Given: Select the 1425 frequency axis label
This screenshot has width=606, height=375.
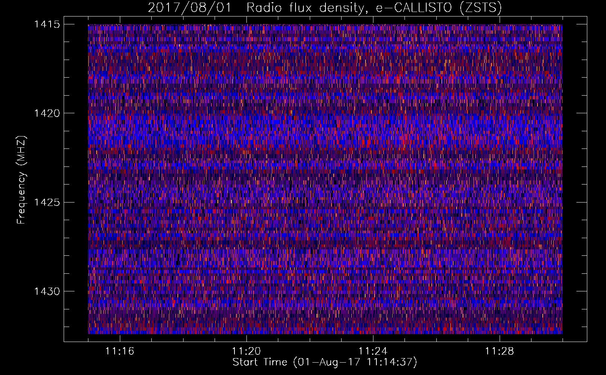Looking at the screenshot, I should 47,202.
